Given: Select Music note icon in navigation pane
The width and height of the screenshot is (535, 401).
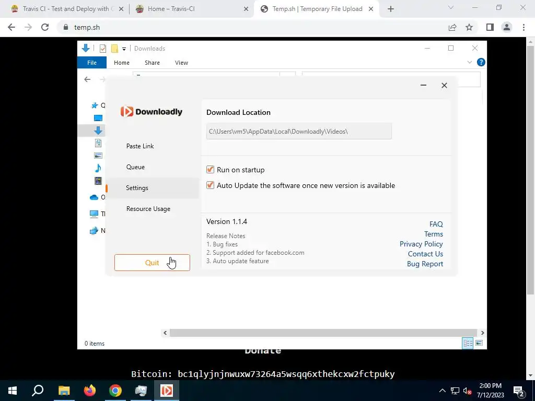Looking at the screenshot, I should click(x=98, y=168).
